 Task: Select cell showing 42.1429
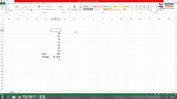(x=56, y=57)
